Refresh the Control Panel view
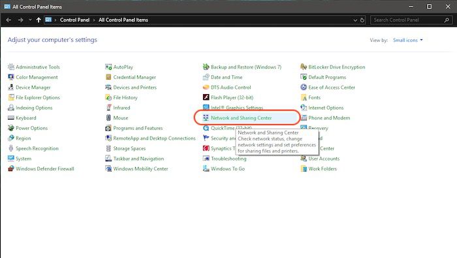457x258 pixels. pyautogui.click(x=362, y=20)
